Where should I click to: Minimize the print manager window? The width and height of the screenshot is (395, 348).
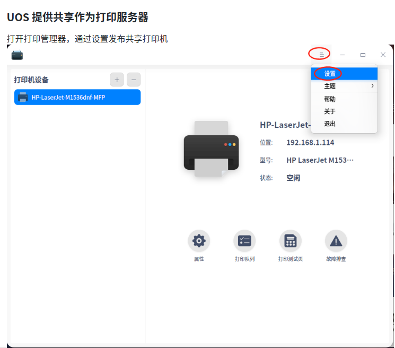tap(342, 55)
